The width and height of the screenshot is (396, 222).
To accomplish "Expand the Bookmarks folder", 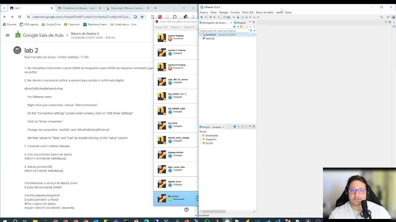I will (200, 136).
